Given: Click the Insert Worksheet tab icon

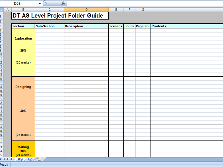Looking at the screenshot, I should click(x=39, y=159).
